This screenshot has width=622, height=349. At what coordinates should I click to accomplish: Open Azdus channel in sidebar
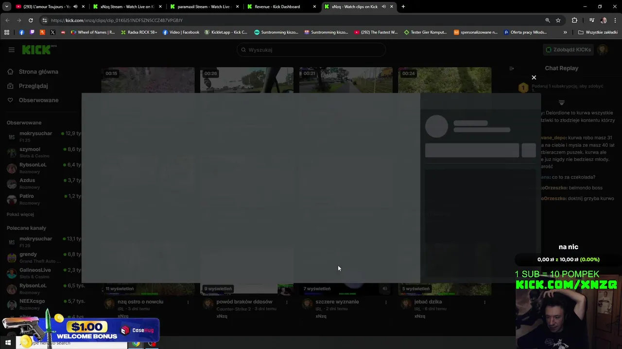click(x=44, y=183)
